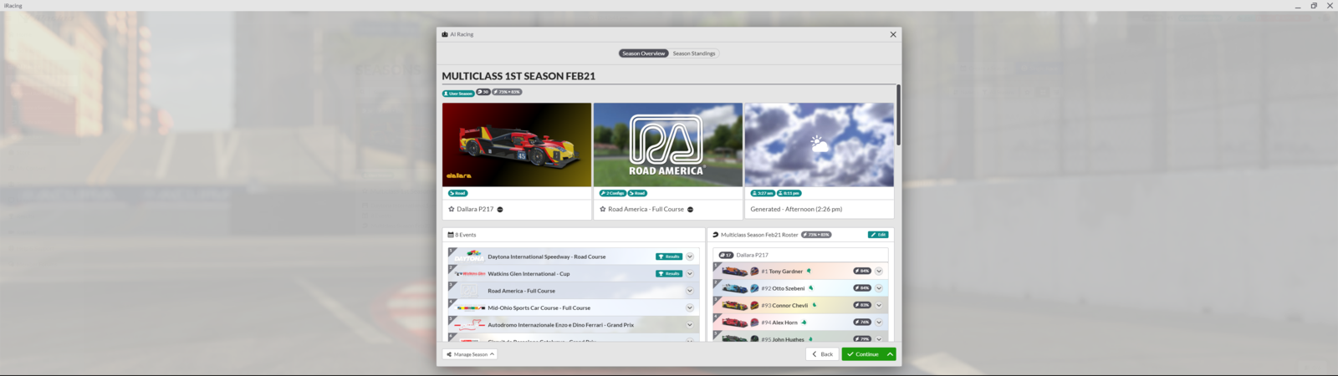Select '#95 John Hughes' driver row
This screenshot has height=376, width=1338.
(x=800, y=338)
